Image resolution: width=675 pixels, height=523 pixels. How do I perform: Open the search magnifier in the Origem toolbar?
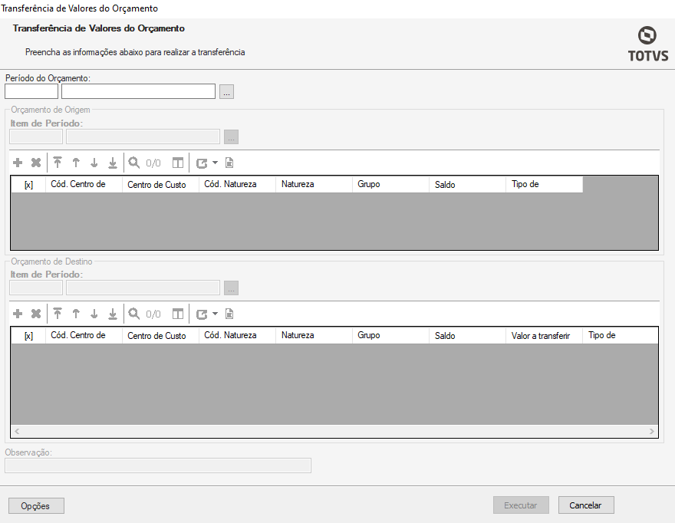(133, 163)
